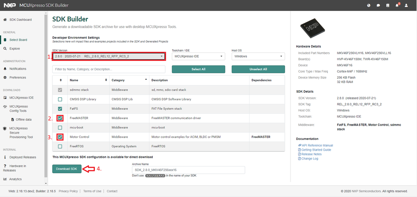This screenshot has height=197, width=417.
Task: Click the Change Log document icon
Action: click(299, 159)
